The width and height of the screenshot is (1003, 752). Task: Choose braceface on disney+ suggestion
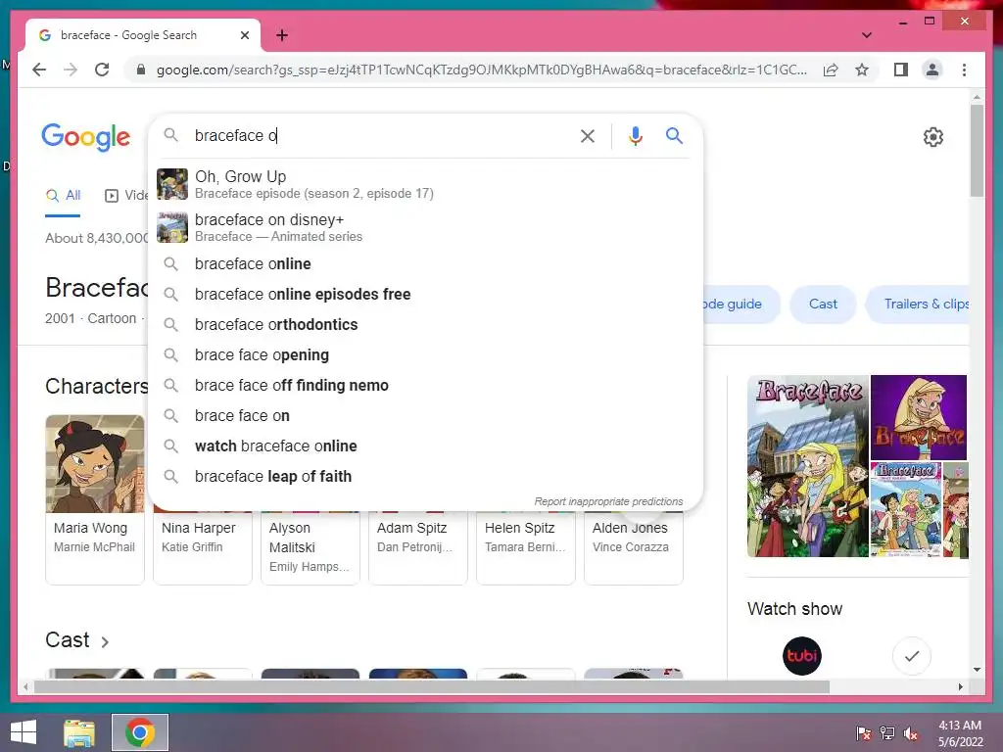click(425, 227)
